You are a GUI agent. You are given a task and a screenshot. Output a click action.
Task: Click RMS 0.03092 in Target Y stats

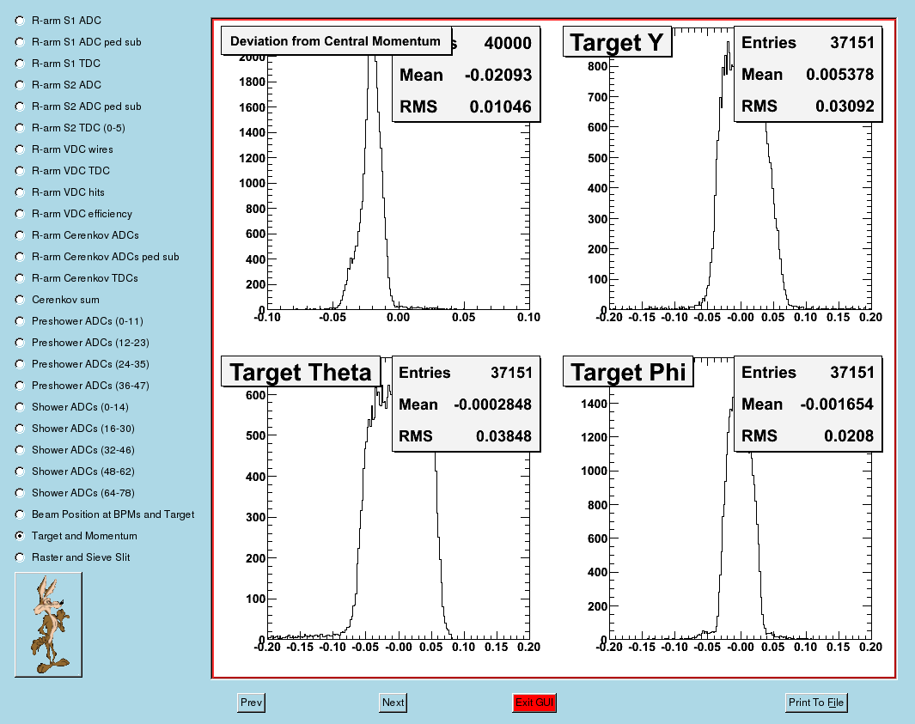point(808,106)
